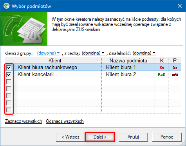Click the P column header
The width and height of the screenshot is (186, 146).
(x=175, y=60)
